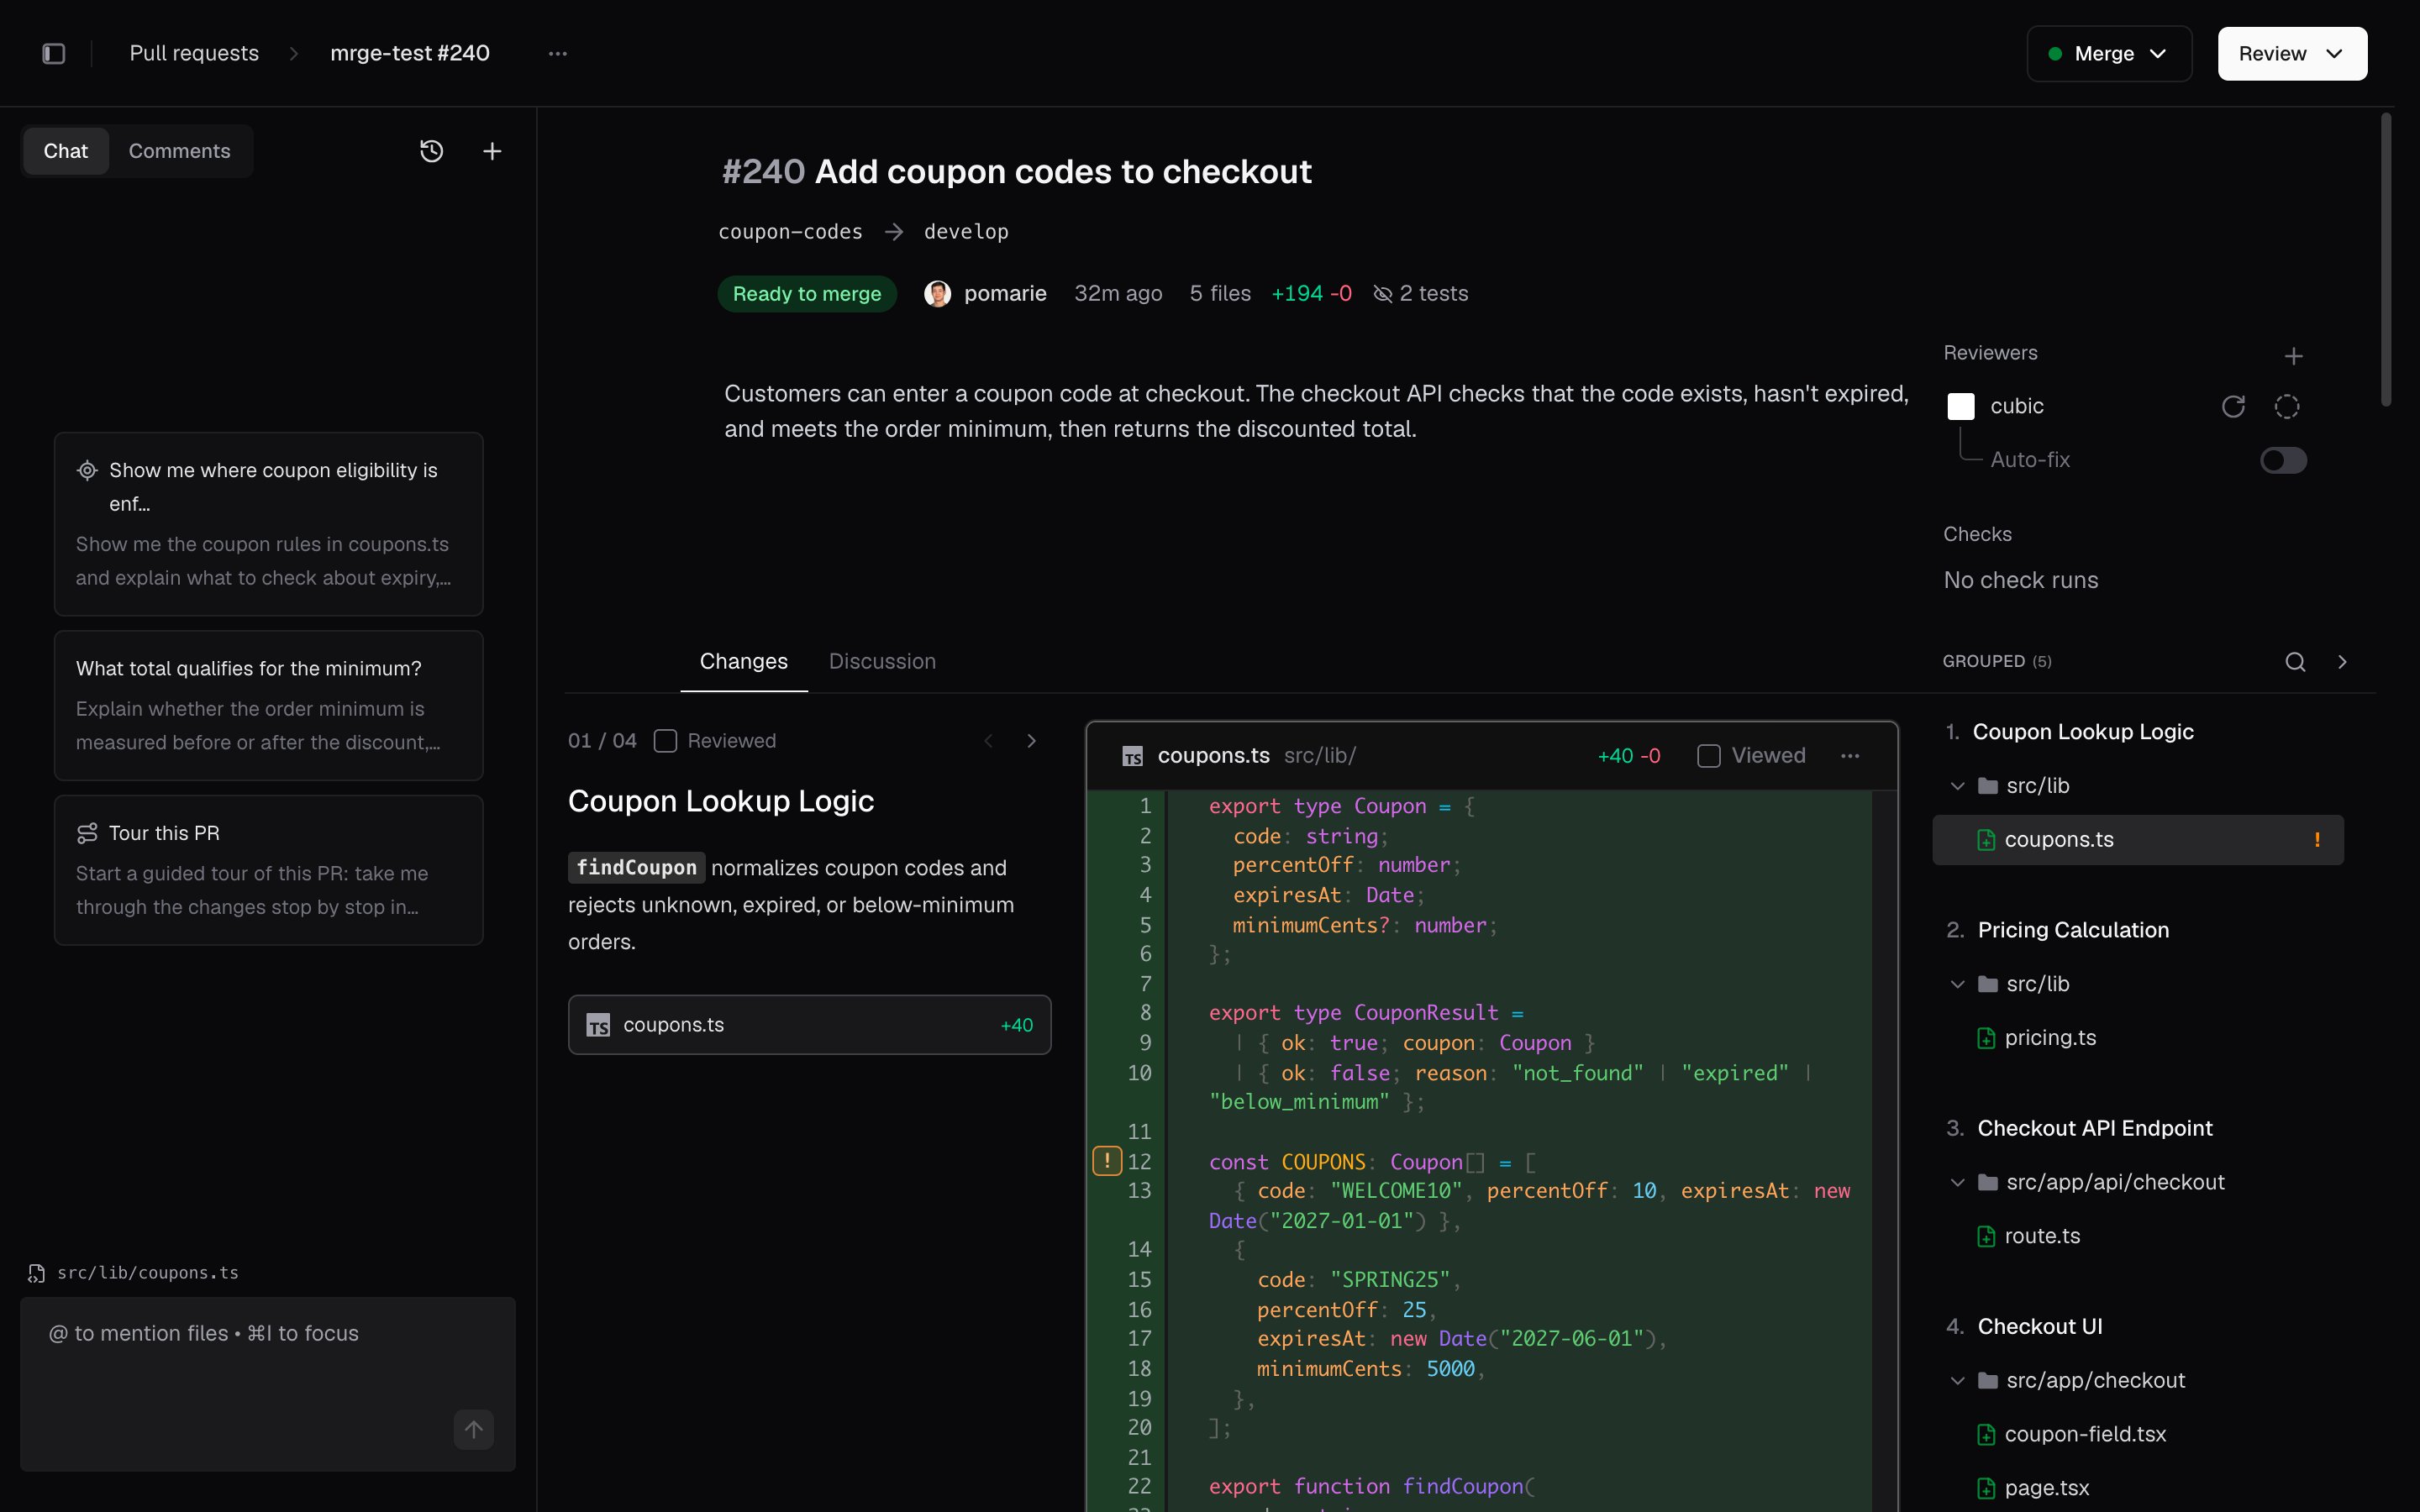Navigate to Pull requests breadcrumb
This screenshot has height=1512, width=2420.
[x=194, y=53]
